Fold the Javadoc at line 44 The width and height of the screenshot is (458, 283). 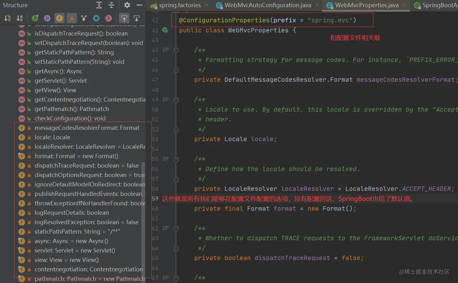(x=176, y=50)
